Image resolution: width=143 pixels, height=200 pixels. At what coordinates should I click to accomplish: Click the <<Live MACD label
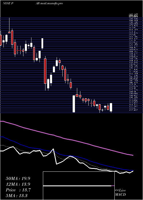pyautogui.click(x=120, y=193)
